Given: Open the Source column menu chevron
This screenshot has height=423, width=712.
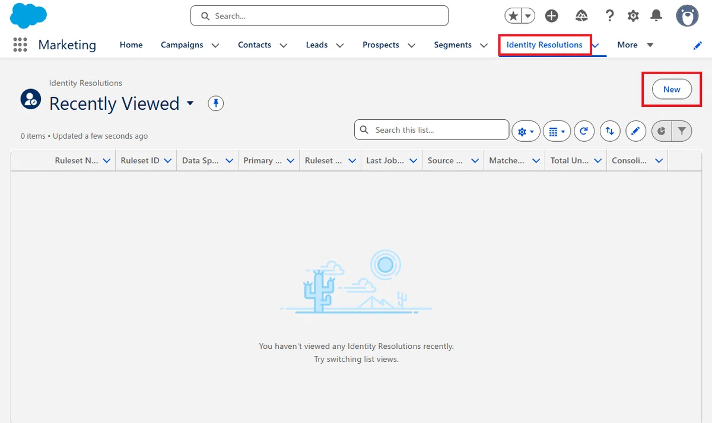Looking at the screenshot, I should pos(475,161).
